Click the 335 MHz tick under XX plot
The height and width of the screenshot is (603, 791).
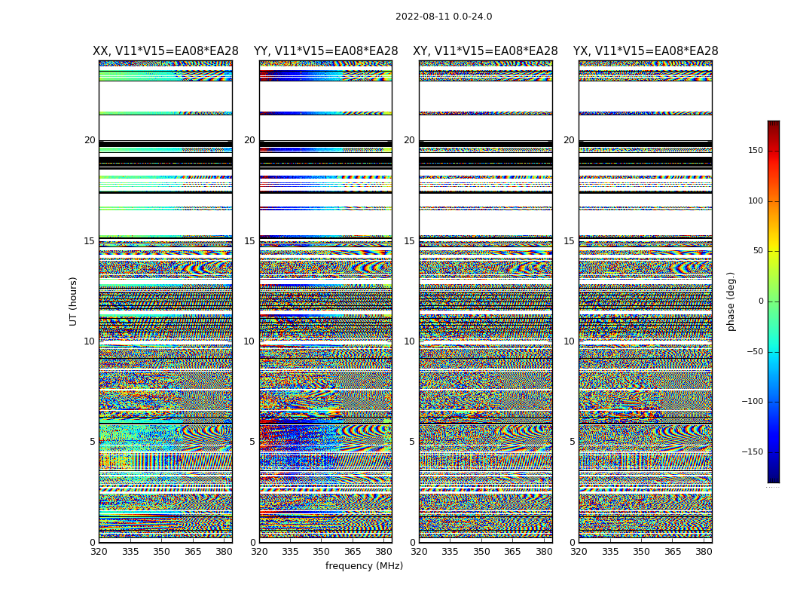130,552
